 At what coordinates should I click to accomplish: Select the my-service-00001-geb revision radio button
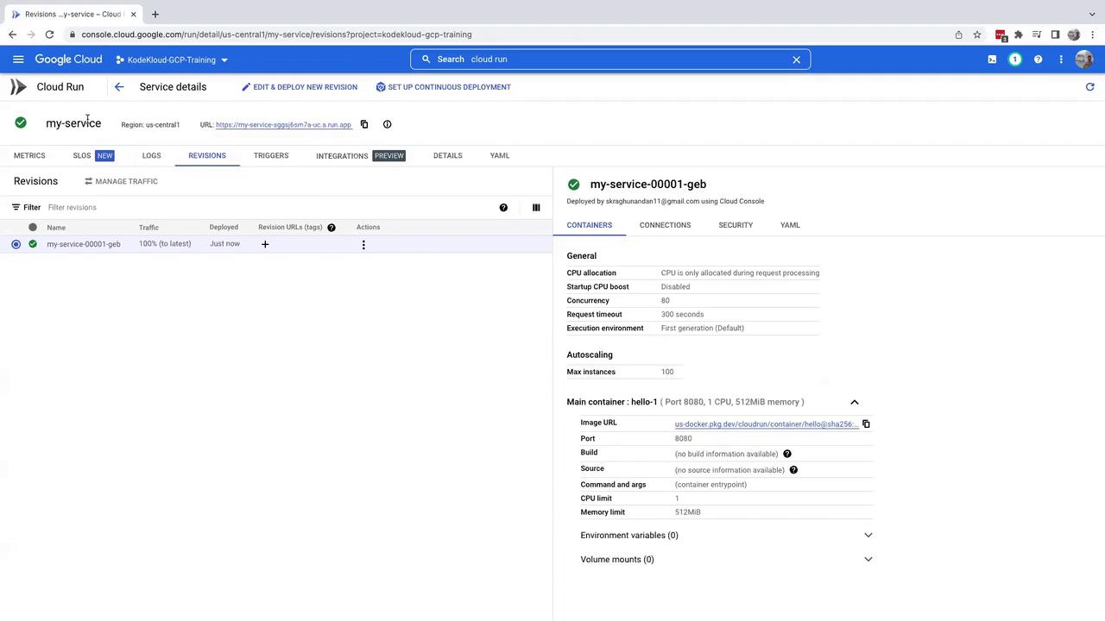(16, 244)
